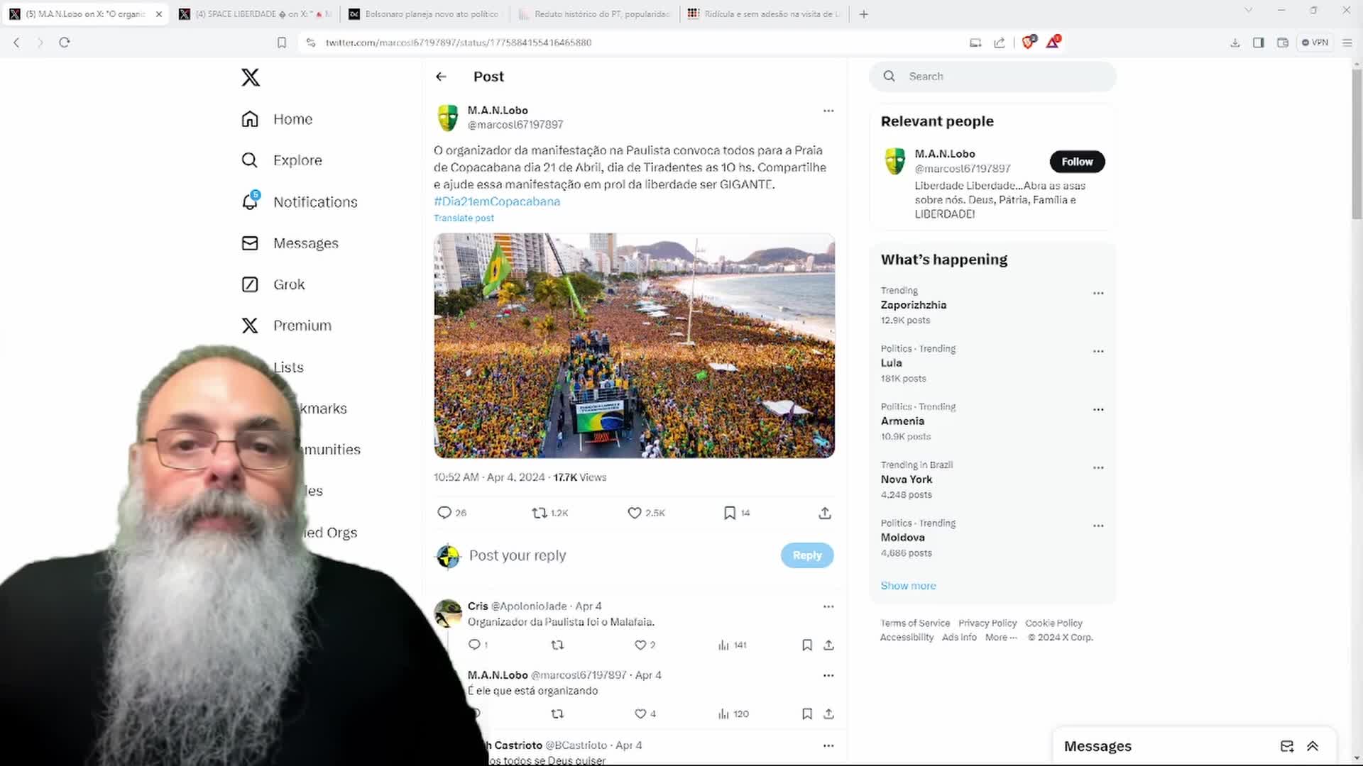Share the post via the share icon
This screenshot has width=1363, height=766.
pyautogui.click(x=824, y=512)
